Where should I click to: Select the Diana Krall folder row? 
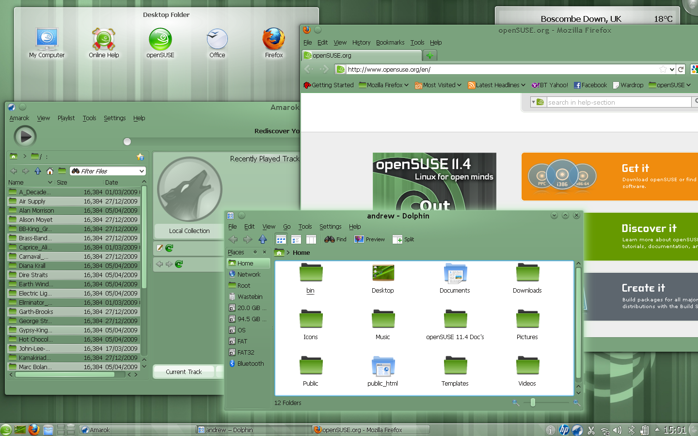(74, 265)
